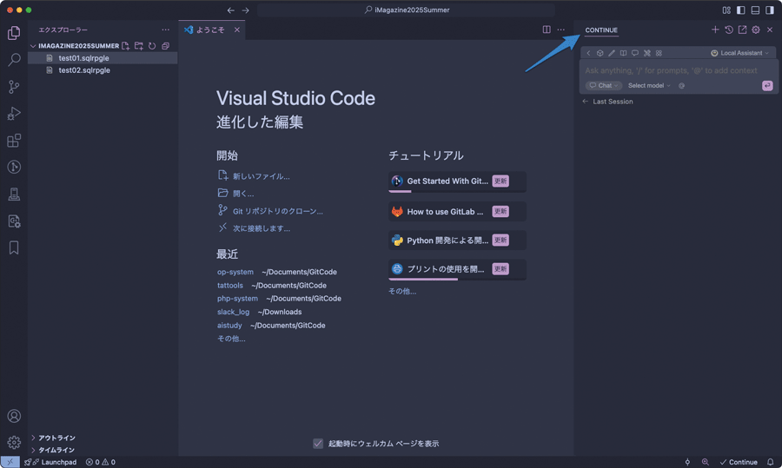782x468 pixels.
Task: Open the Select model dropdown
Action: coord(649,86)
